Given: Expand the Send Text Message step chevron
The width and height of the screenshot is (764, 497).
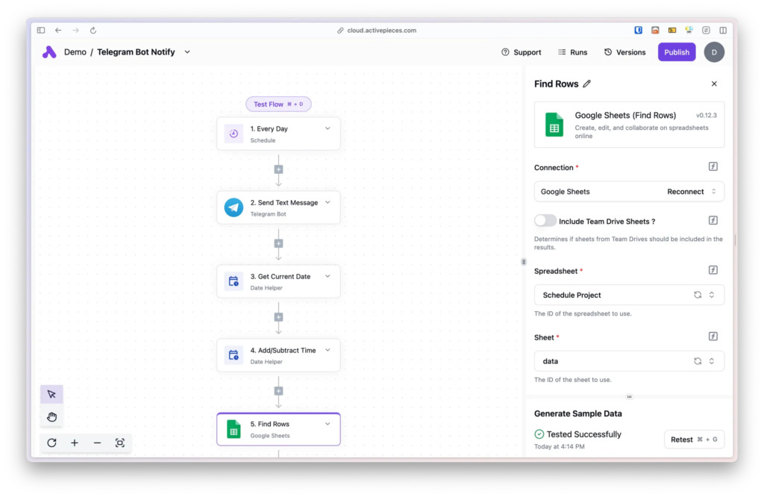Looking at the screenshot, I should 328,202.
